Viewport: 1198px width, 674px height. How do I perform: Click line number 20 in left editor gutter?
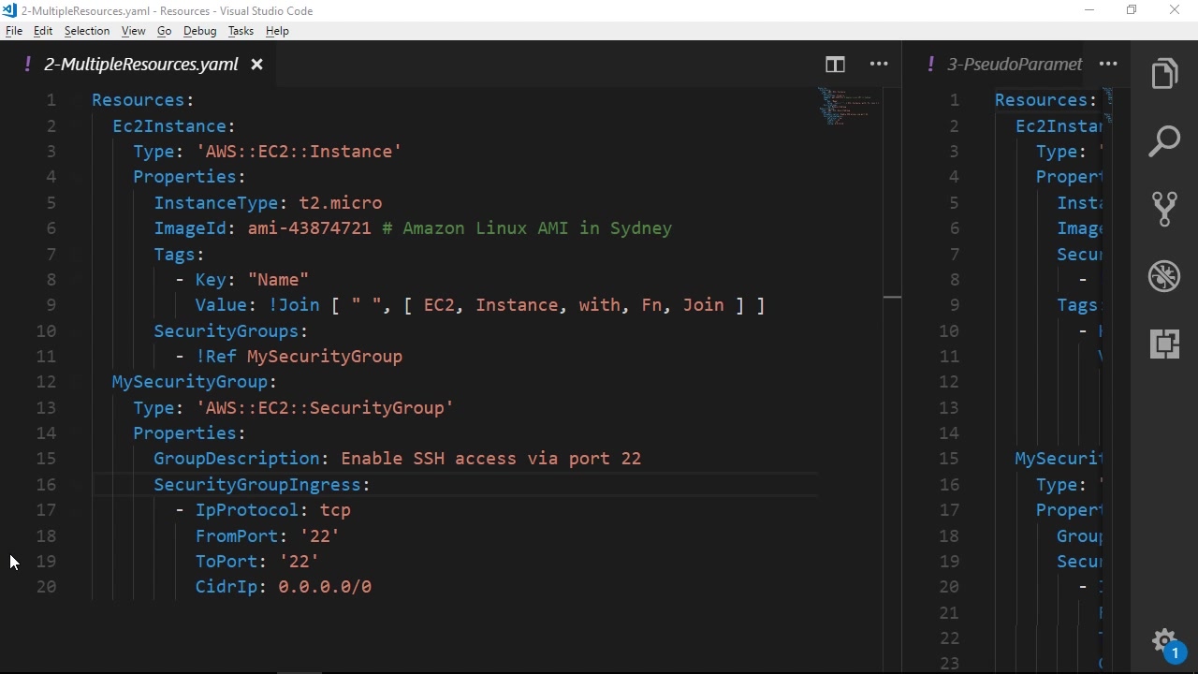click(46, 587)
